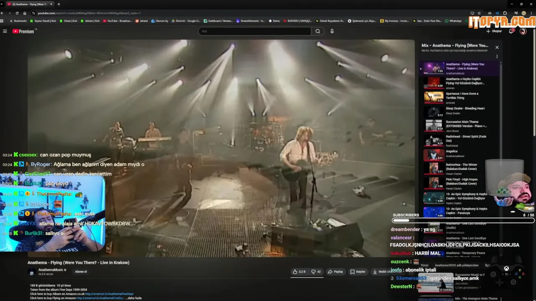Screen dimensions: 536x301
Task: Open the My Invoices bookmark
Action: [x=394, y=21]
